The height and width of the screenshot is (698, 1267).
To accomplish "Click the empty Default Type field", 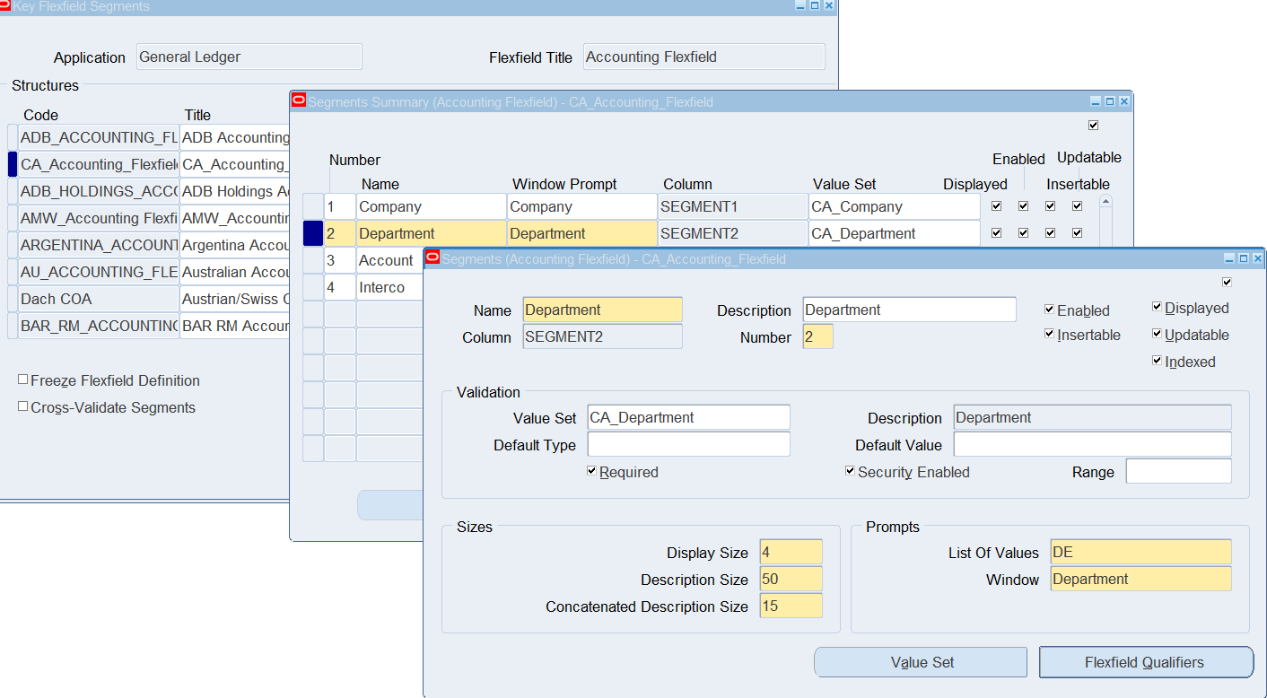I will point(689,444).
